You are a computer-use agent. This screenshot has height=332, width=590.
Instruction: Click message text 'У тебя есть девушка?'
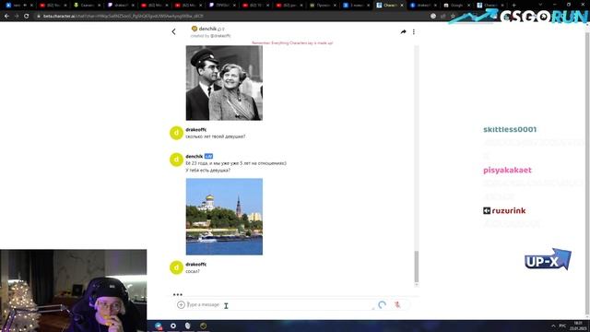[x=207, y=170]
